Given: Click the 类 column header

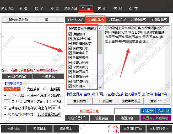Looking at the screenshot, I should tap(47, 20).
